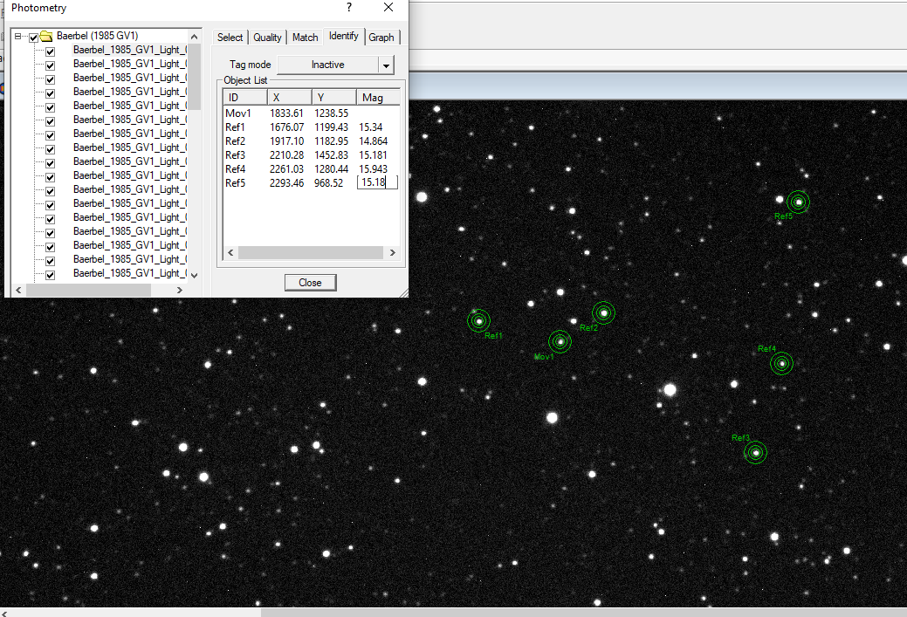Select the Ref4 row in Object List

click(x=311, y=168)
